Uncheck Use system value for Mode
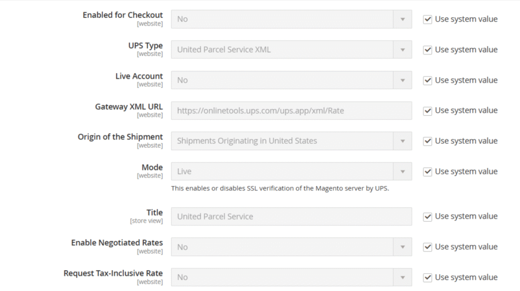This screenshot has width=520, height=291. (428, 171)
